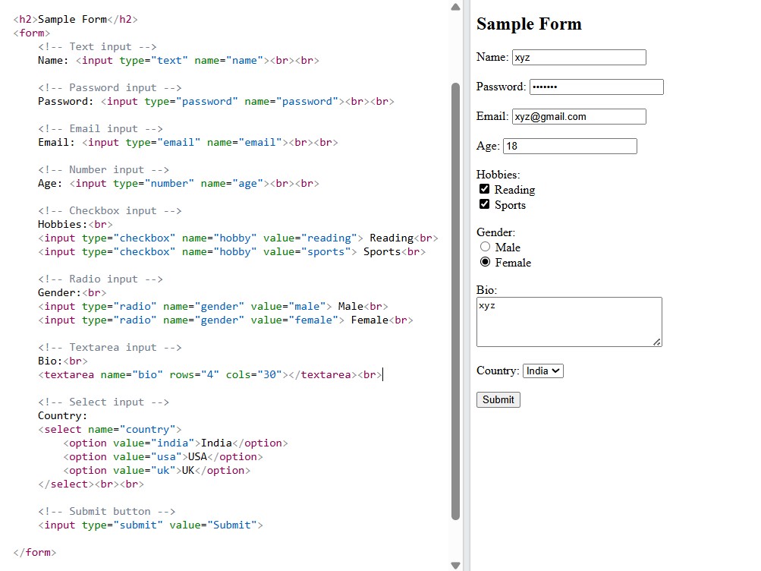This screenshot has height=571, width=761.
Task: Click the select name="country" code line
Action: click(110, 430)
